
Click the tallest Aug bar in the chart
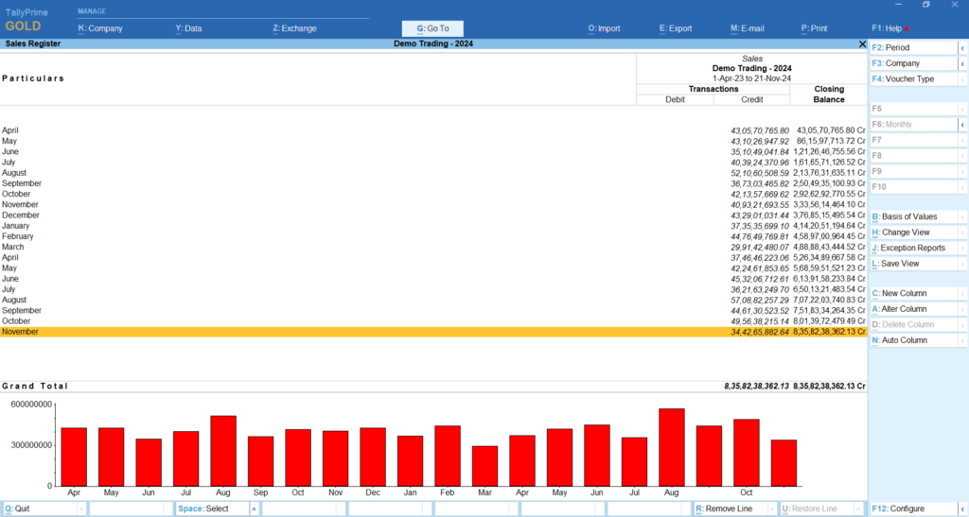672,447
